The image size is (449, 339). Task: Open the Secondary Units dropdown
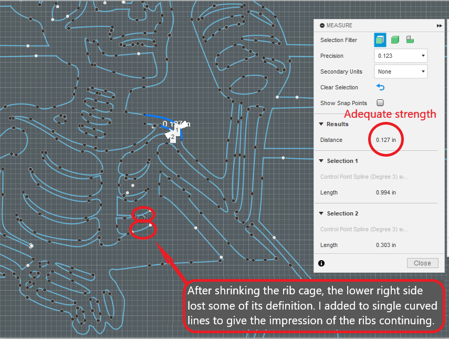pos(401,71)
